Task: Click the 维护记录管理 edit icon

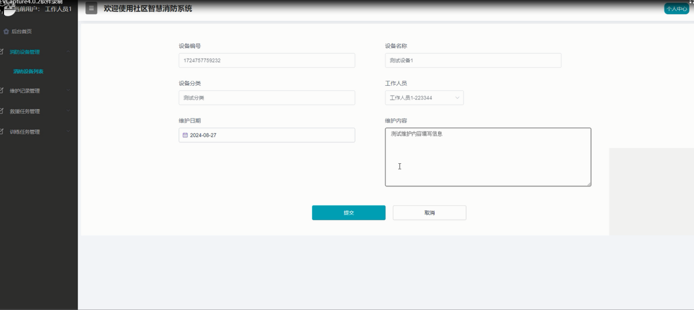Action: point(2,90)
